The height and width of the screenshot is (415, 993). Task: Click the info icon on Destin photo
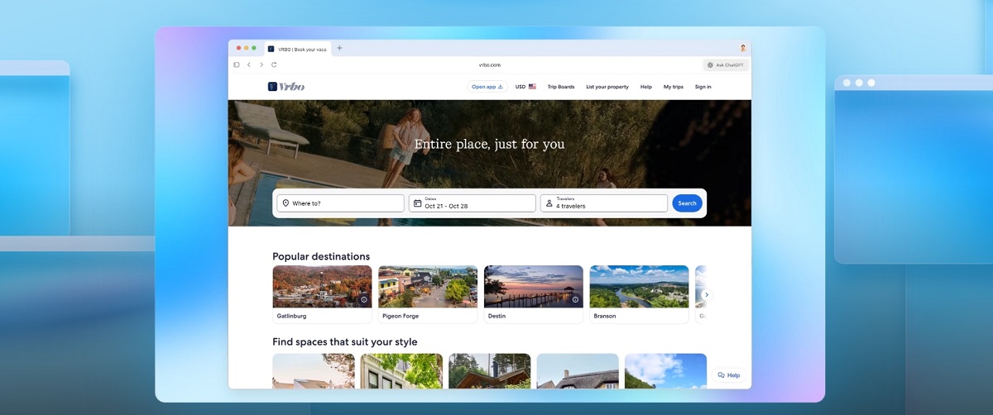tap(575, 300)
